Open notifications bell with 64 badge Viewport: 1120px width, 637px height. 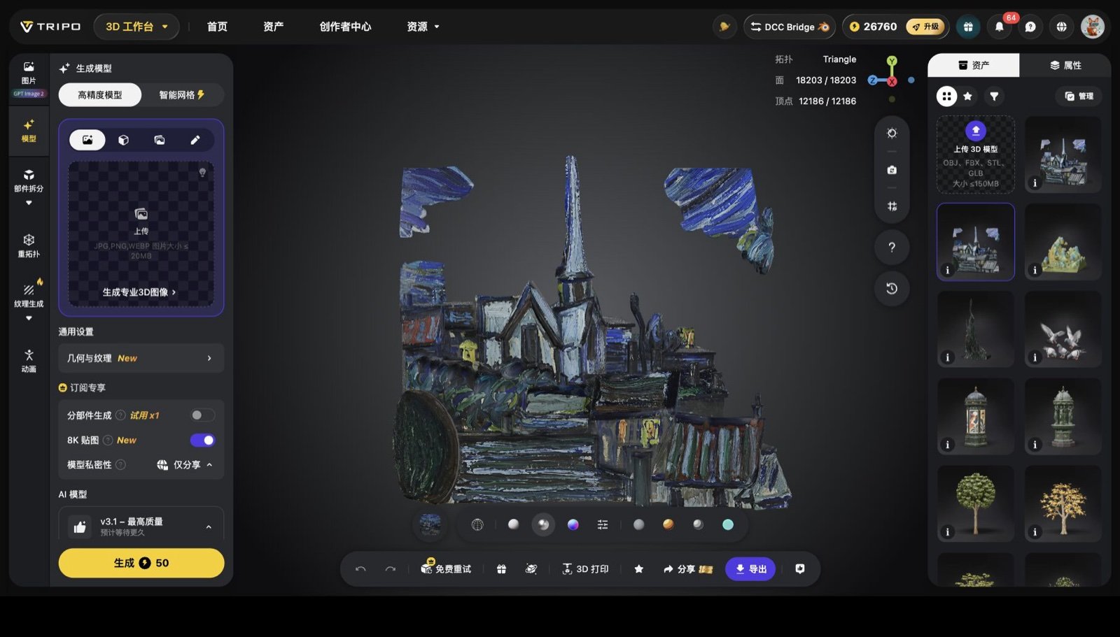pos(1000,27)
